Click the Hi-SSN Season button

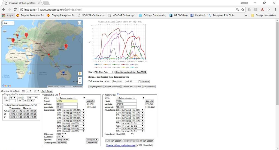(x=147, y=141)
